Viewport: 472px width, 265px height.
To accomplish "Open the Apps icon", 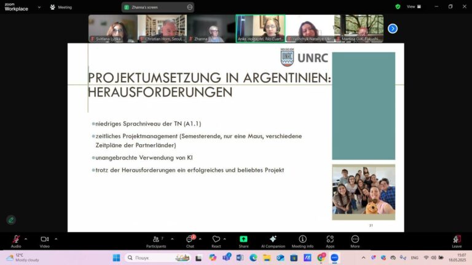I will pos(330,241).
